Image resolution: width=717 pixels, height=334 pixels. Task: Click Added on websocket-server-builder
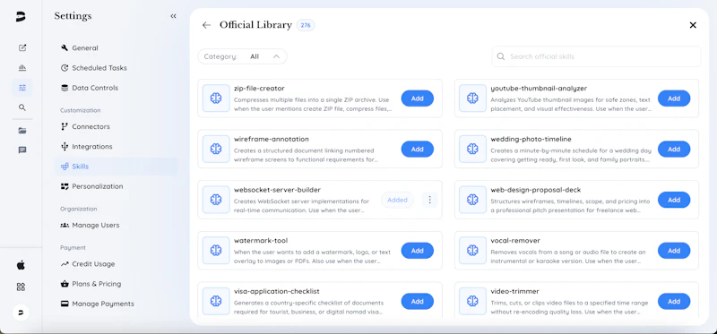397,200
